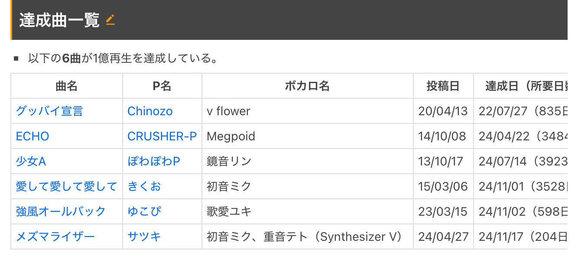Click the ボカロ名 column header
Image resolution: width=578 pixels, height=272 pixels.
tap(308, 86)
